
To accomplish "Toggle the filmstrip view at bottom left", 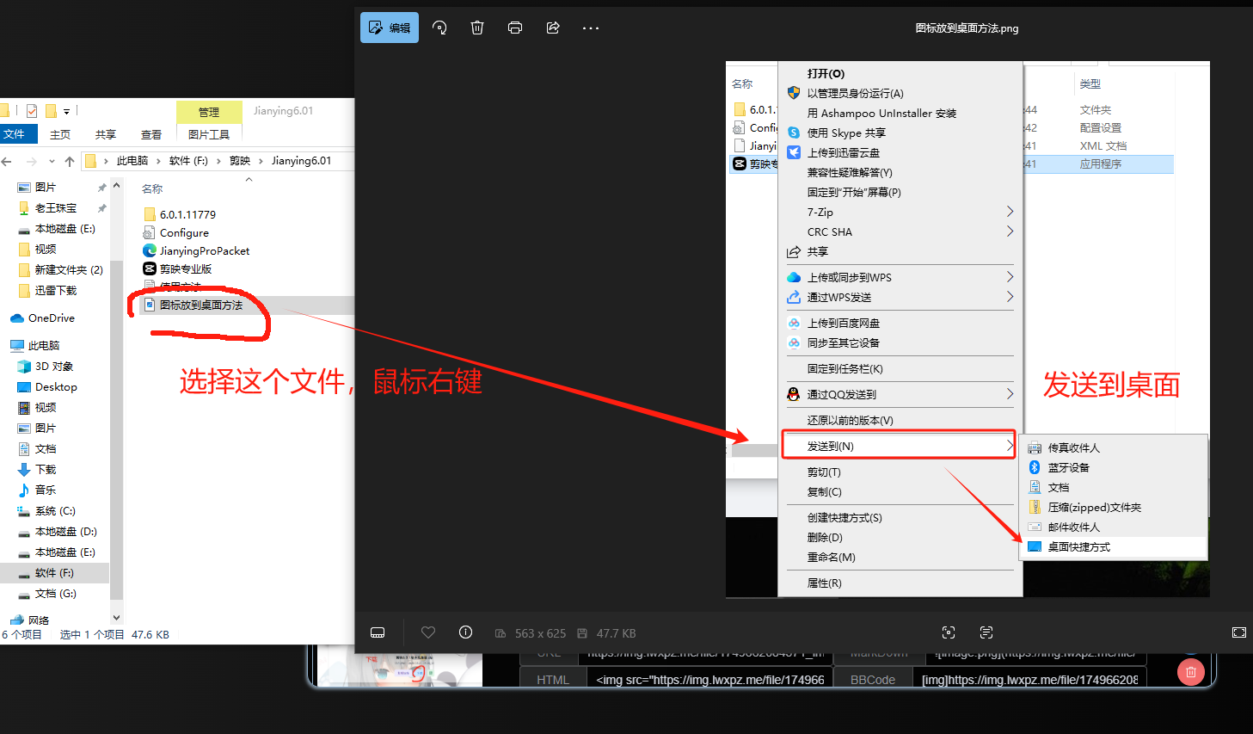I will 378,632.
